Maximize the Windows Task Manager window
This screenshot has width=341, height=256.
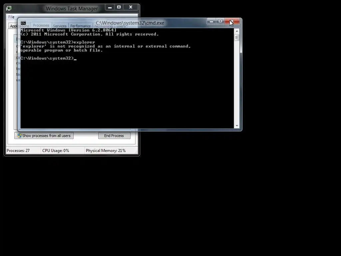click(x=119, y=7)
